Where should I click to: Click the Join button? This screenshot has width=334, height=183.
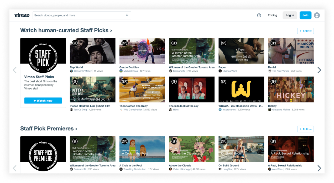click(305, 15)
